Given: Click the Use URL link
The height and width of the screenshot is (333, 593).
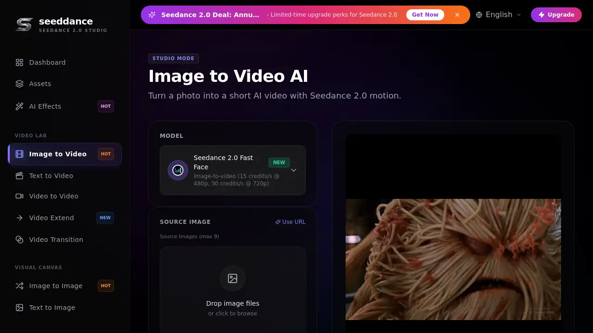Looking at the screenshot, I should pyautogui.click(x=290, y=222).
